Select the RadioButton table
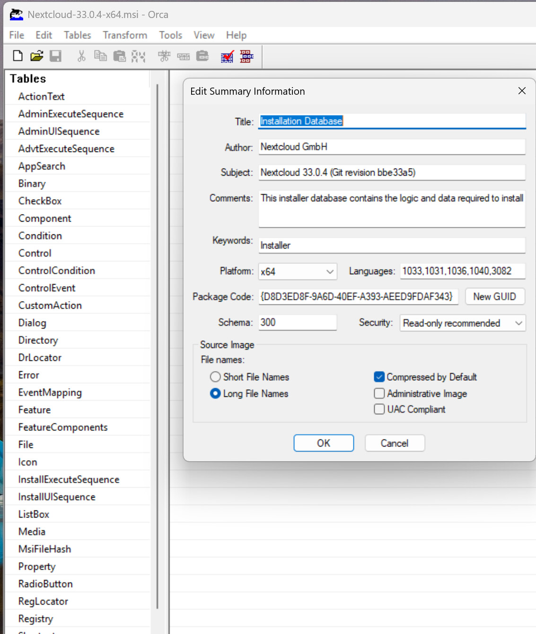This screenshot has height=634, width=536. [x=45, y=584]
